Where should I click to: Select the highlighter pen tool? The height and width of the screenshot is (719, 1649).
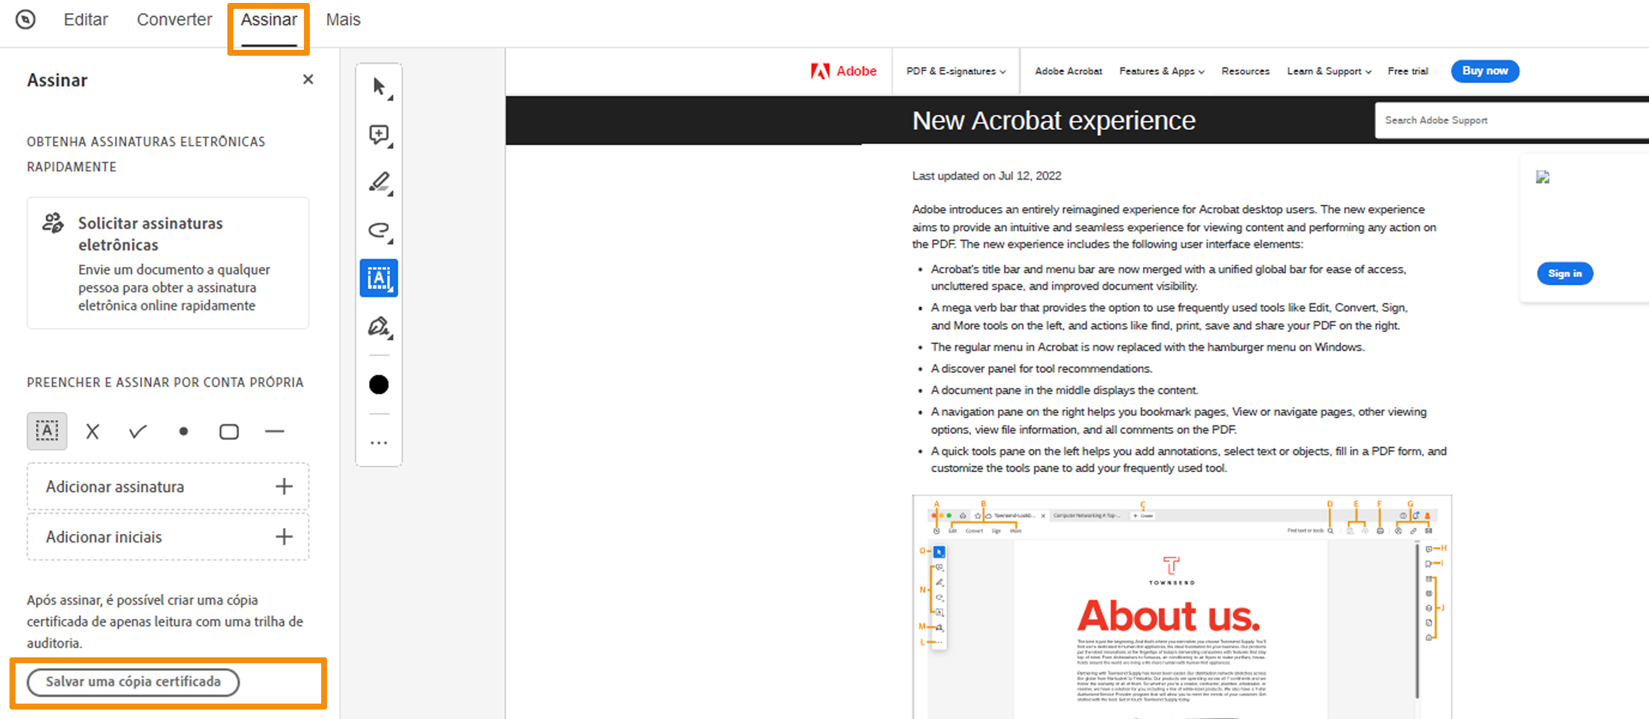(379, 182)
